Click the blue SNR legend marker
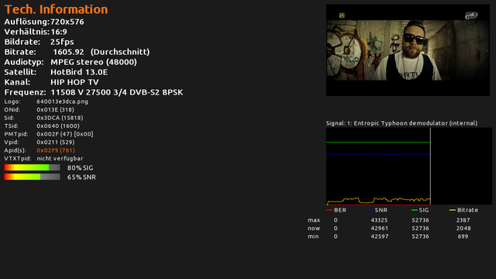The height and width of the screenshot is (279, 496). [370, 210]
